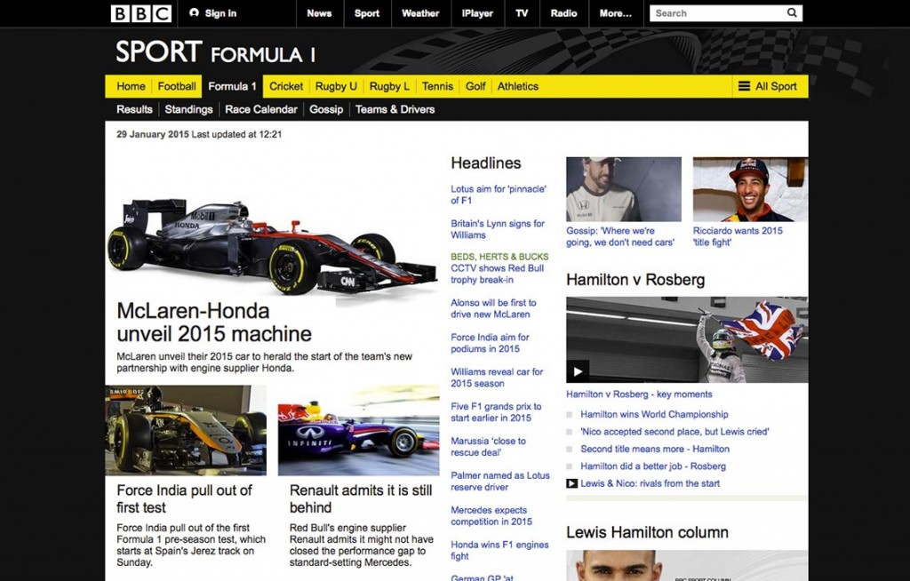Open iPlayer from the top bar
Viewport: 910px width, 581px height.
(x=477, y=13)
